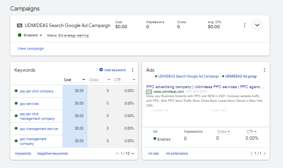
Task: Go to next keywords page arrow
Action: (x=133, y=154)
